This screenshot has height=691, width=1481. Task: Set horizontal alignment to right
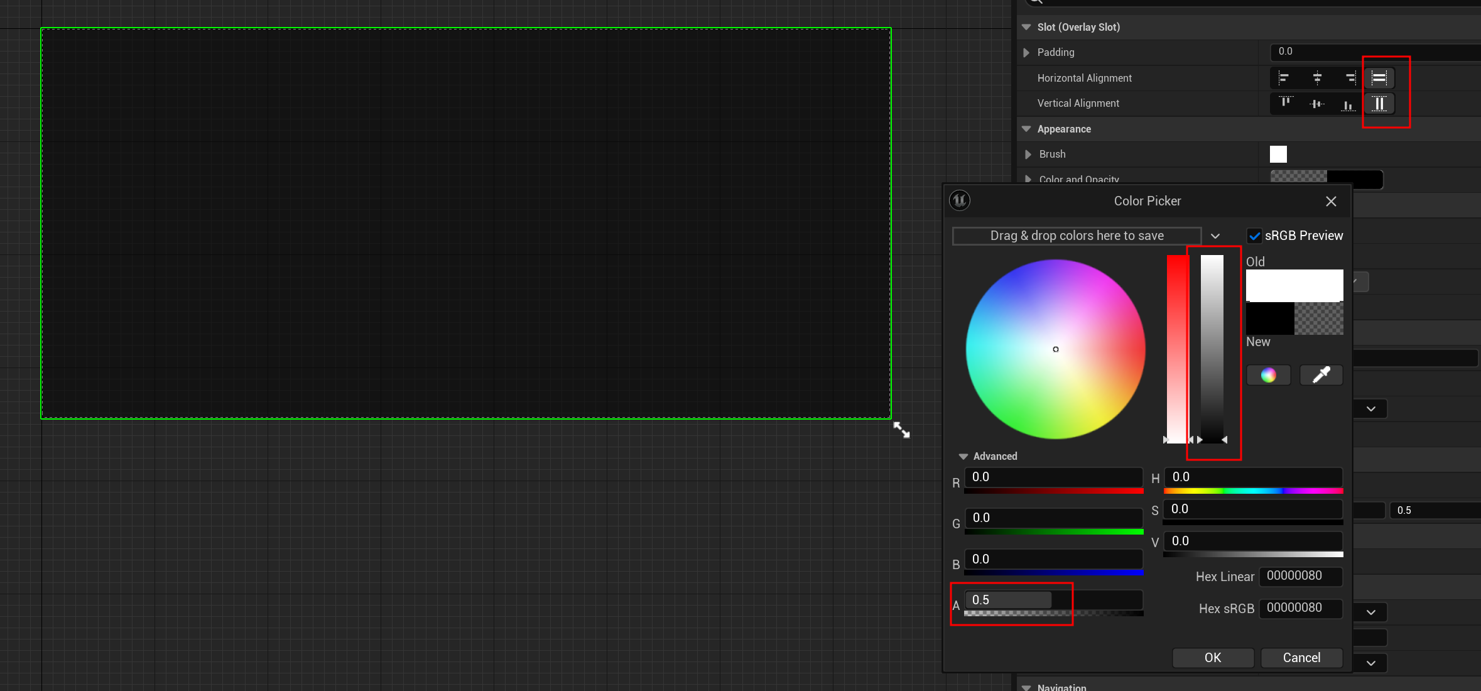pyautogui.click(x=1350, y=78)
